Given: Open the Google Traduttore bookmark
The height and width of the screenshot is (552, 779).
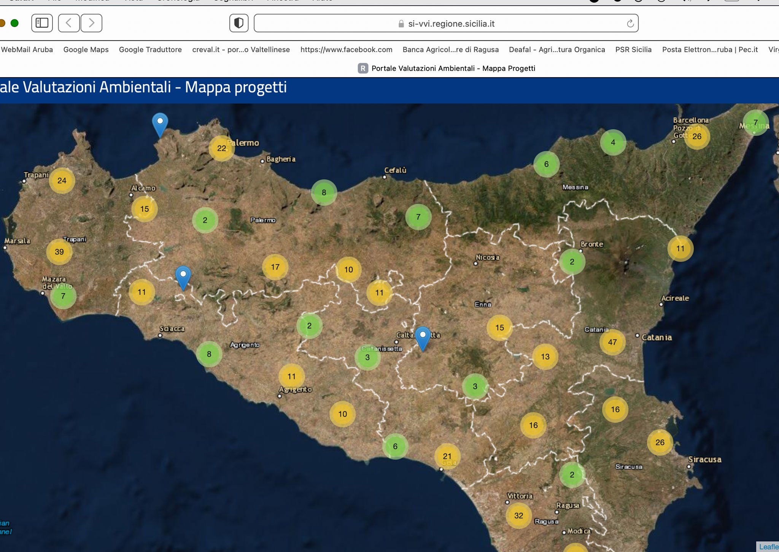Looking at the screenshot, I should click(x=150, y=49).
